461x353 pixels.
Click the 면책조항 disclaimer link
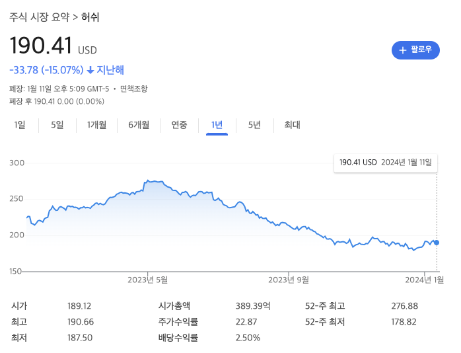pos(134,89)
